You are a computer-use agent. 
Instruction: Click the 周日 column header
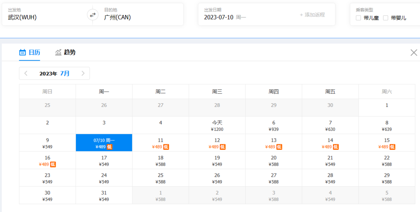pyautogui.click(x=47, y=92)
